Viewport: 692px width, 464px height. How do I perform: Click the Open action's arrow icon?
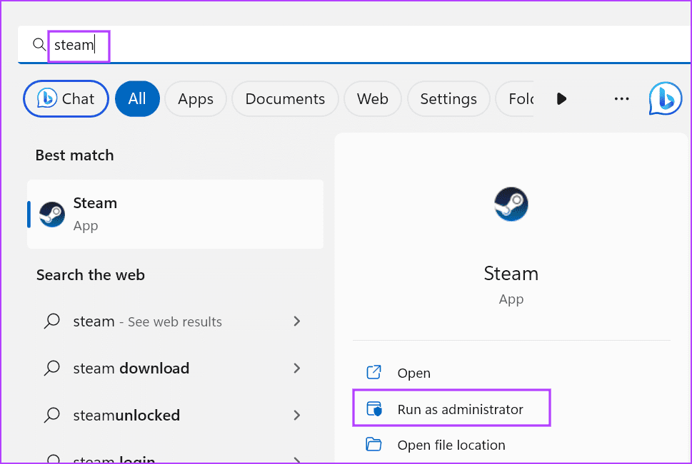(373, 372)
